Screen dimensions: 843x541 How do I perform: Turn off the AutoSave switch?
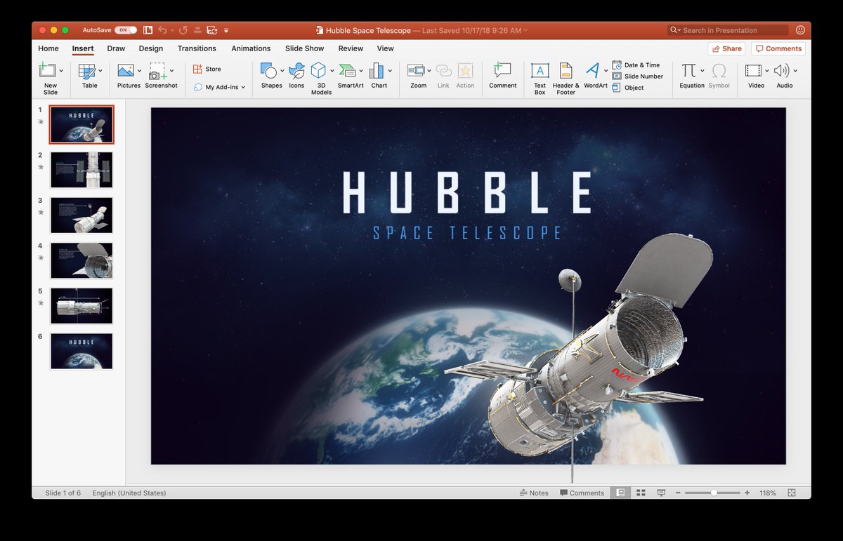point(126,30)
